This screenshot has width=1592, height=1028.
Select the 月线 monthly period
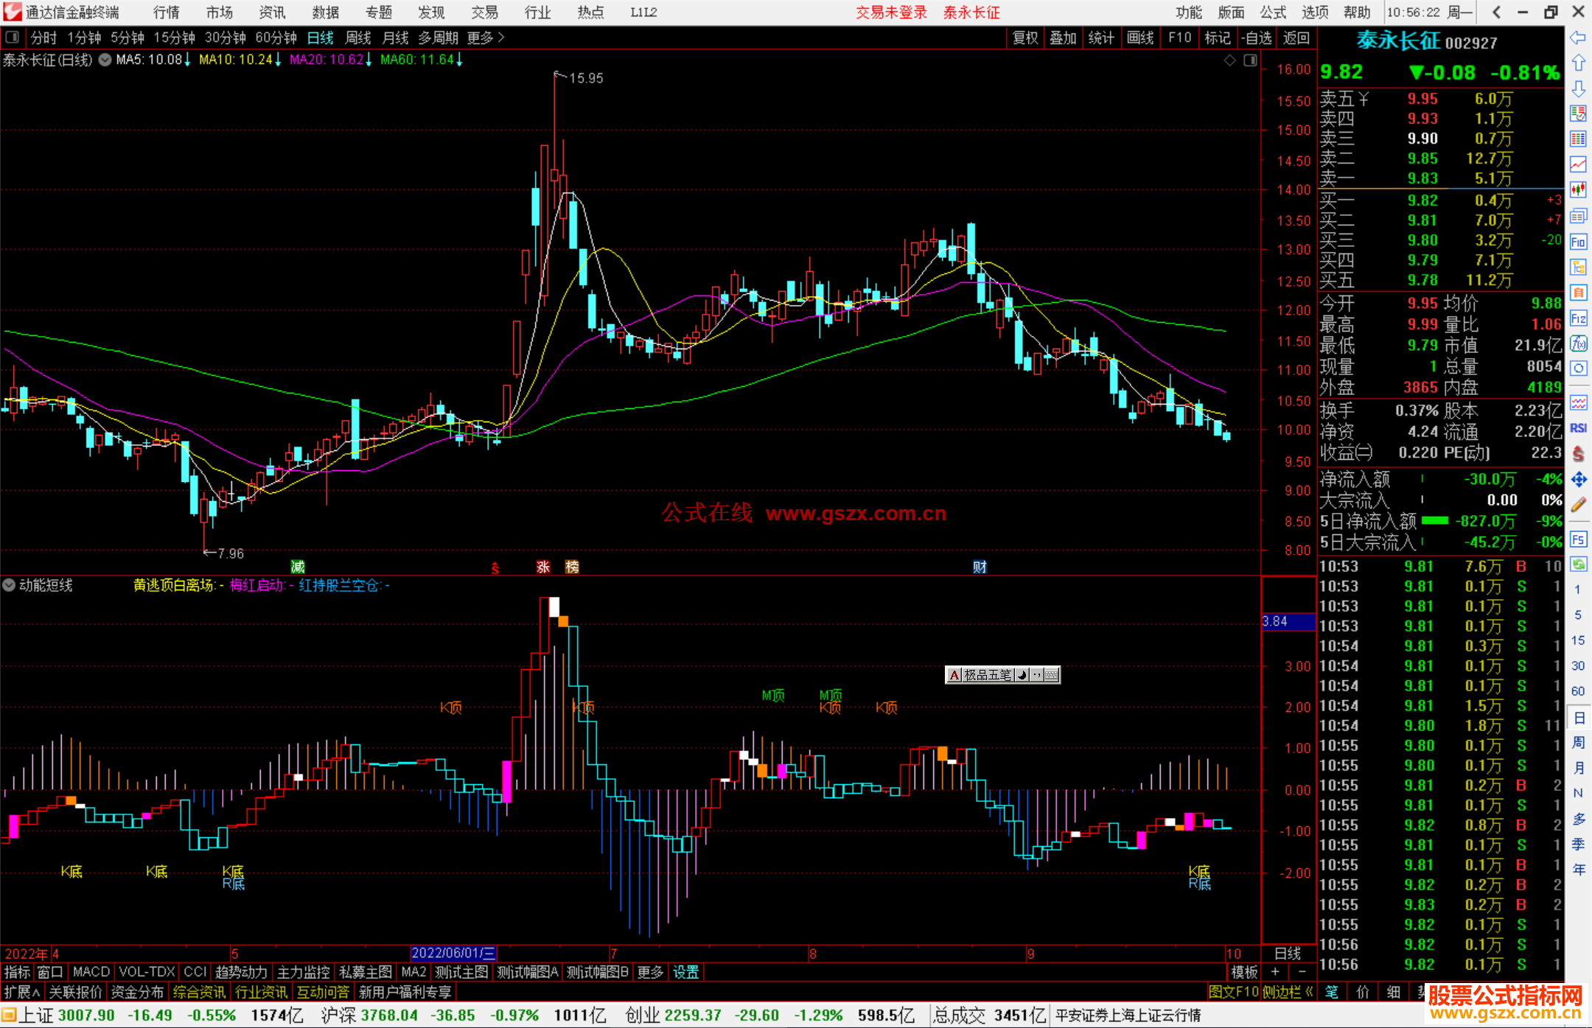(x=396, y=38)
